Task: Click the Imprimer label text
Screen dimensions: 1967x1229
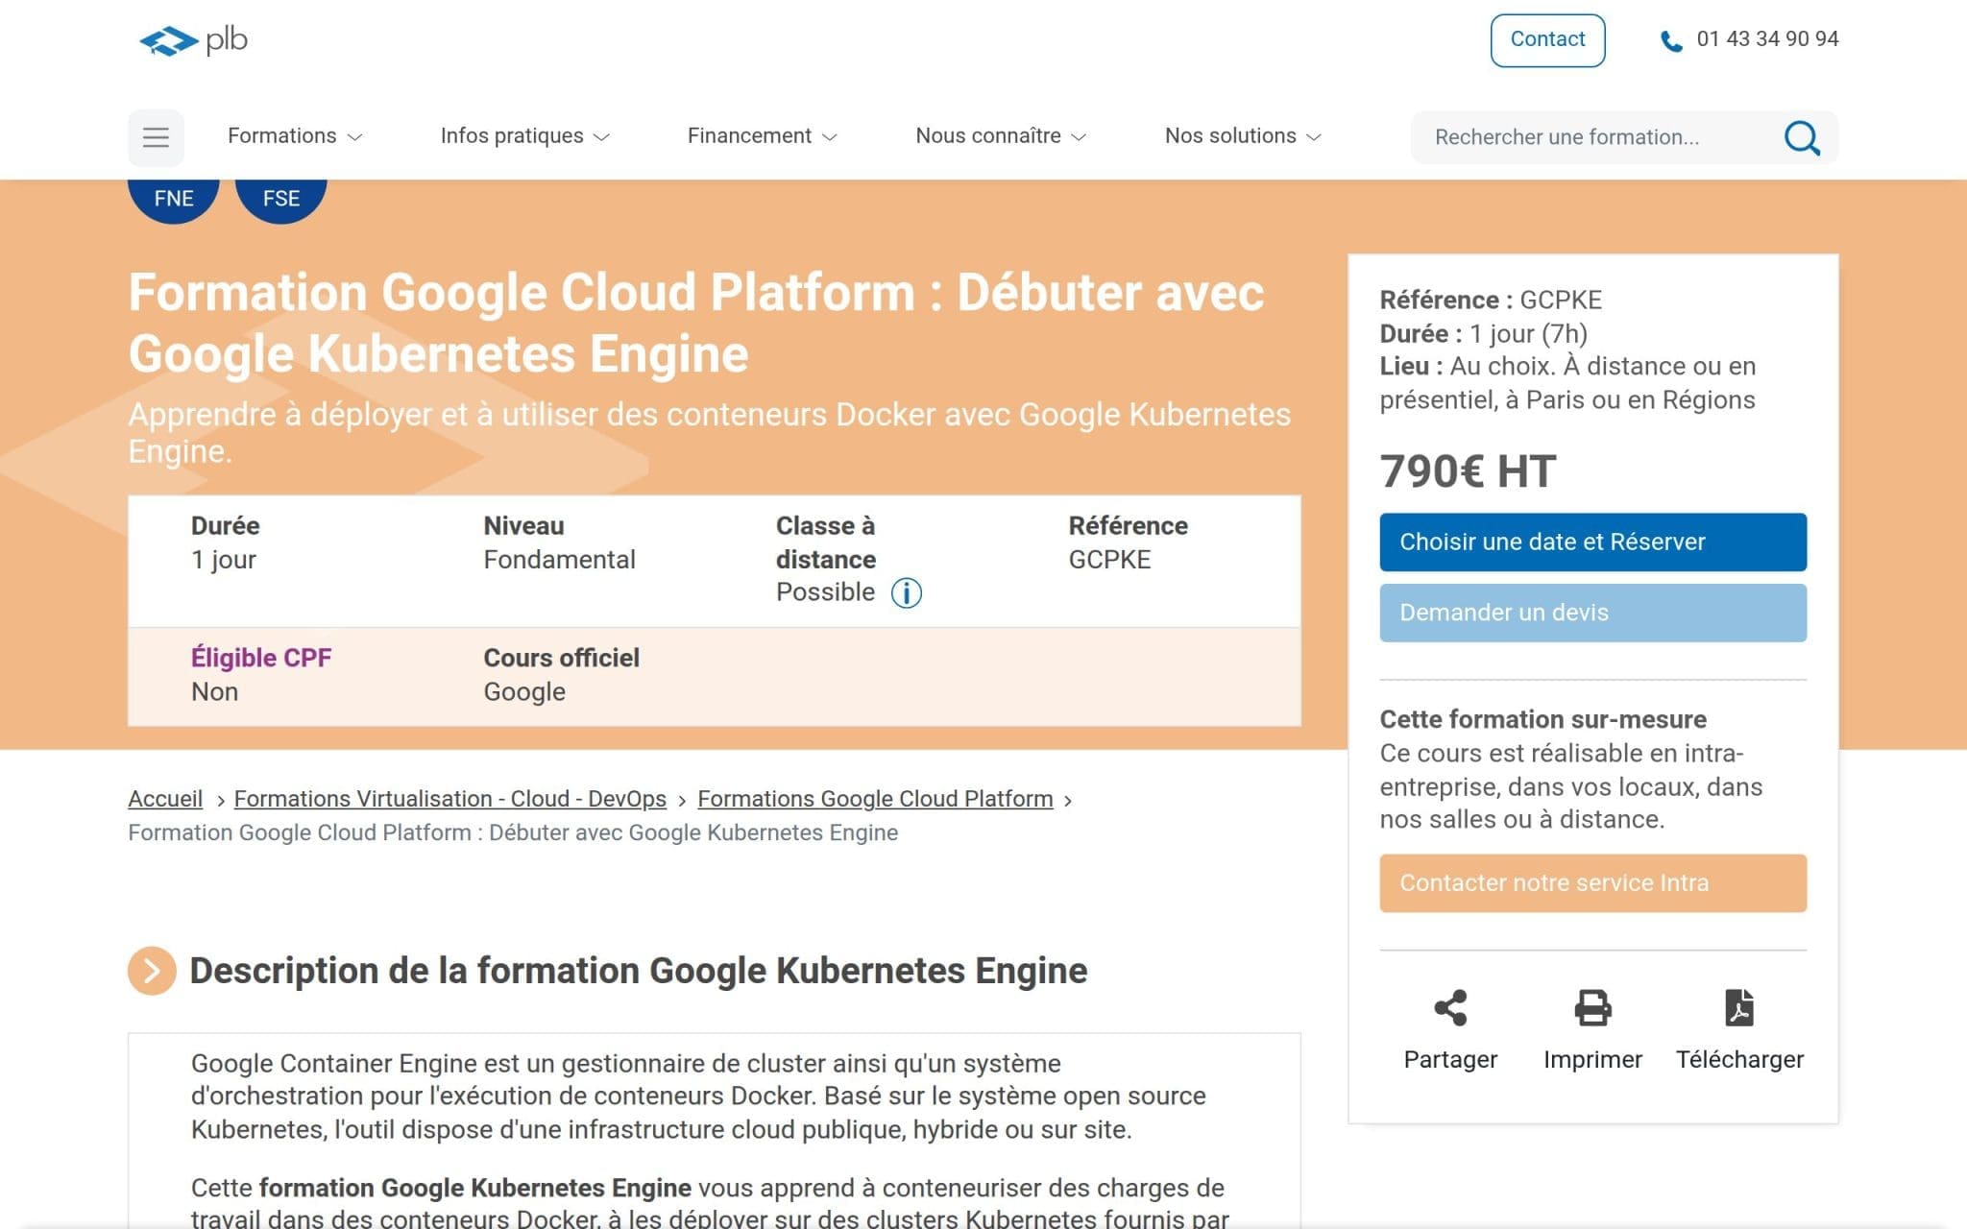Action: pyautogui.click(x=1592, y=1059)
